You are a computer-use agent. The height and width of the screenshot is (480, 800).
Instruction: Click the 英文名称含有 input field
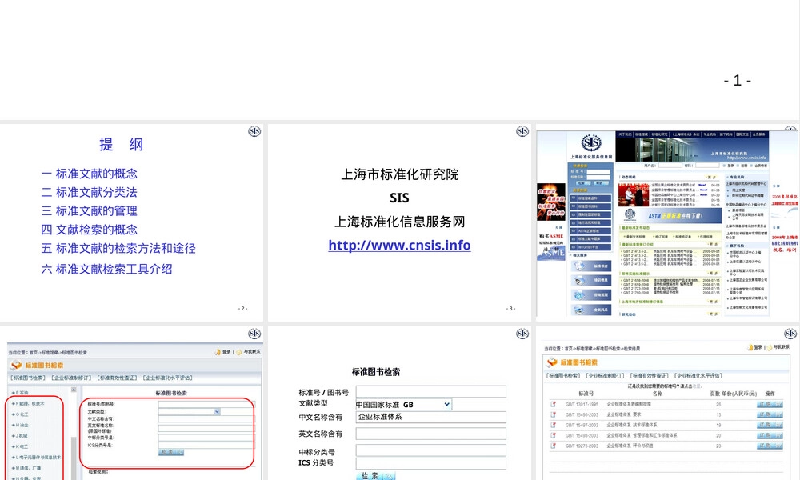pyautogui.click(x=430, y=434)
